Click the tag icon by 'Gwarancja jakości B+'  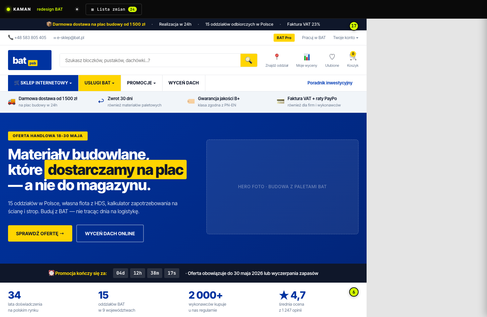(x=191, y=101)
